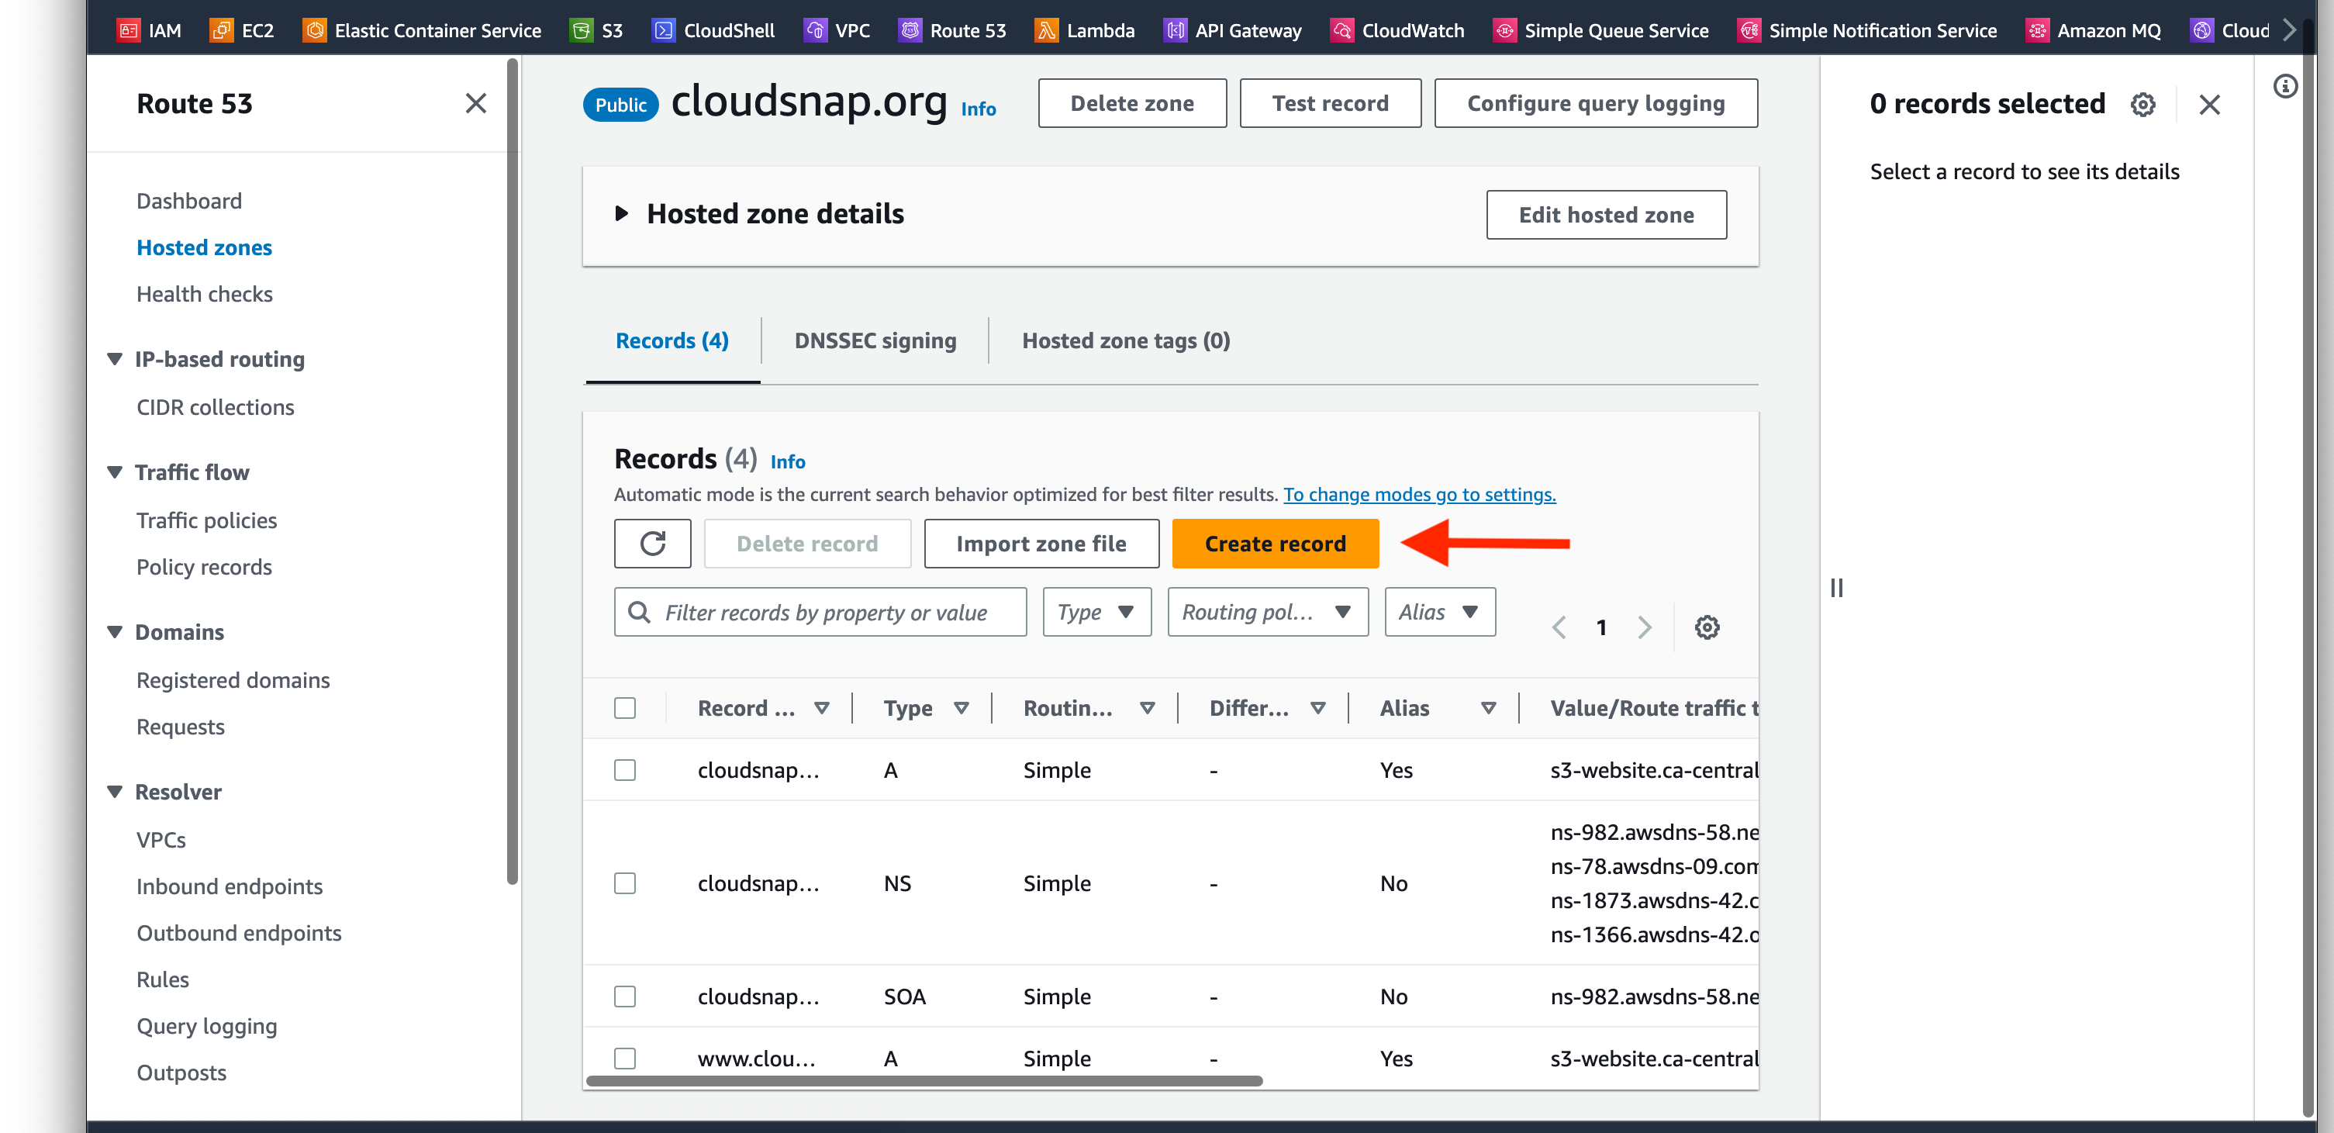The width and height of the screenshot is (2334, 1133).
Task: Go to previous records page
Action: tap(1559, 627)
